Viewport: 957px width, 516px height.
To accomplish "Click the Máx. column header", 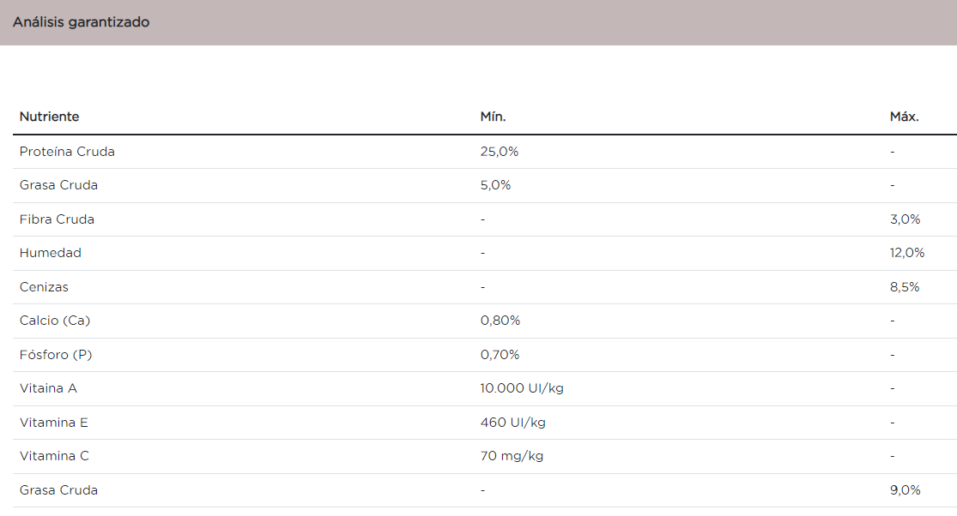I will pyautogui.click(x=904, y=117).
